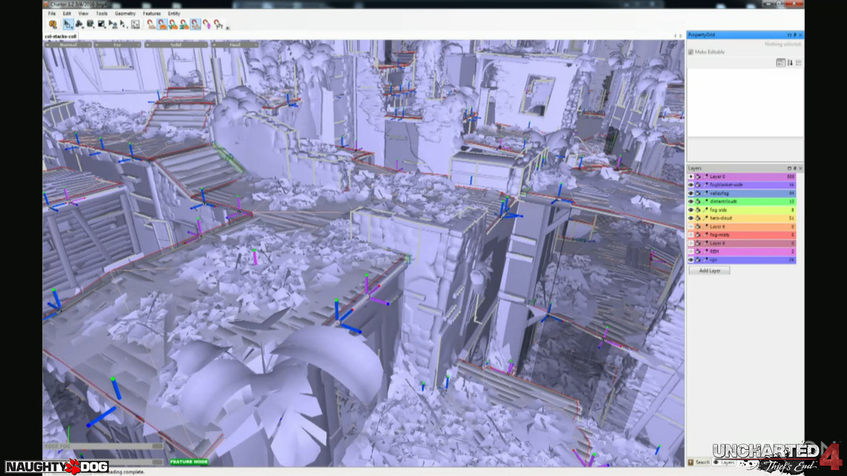The image size is (847, 476).
Task: Enable the Make Editable checkbox
Action: pyautogui.click(x=691, y=52)
